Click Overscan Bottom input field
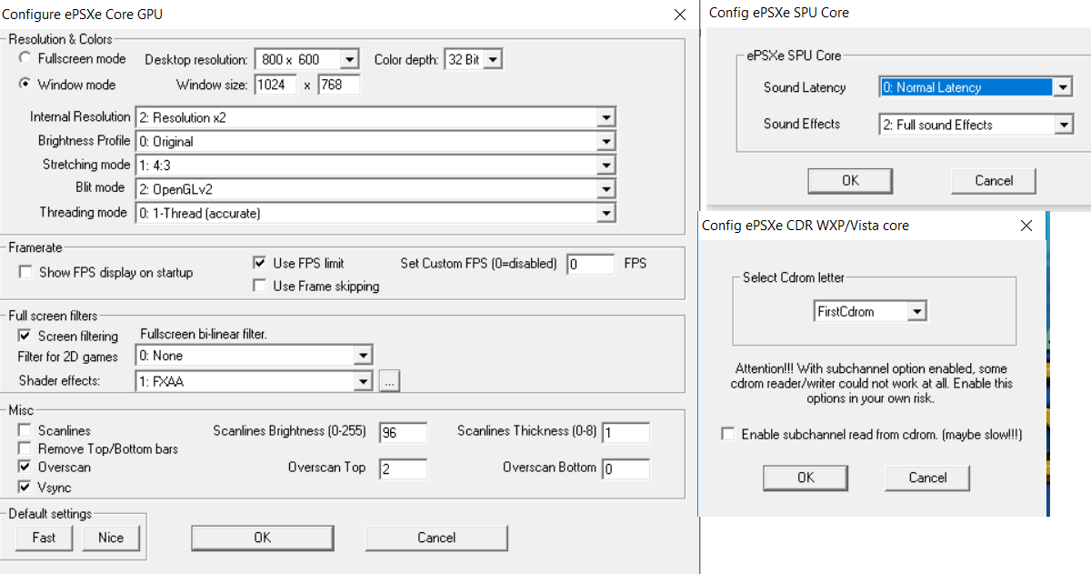This screenshot has height=574, width=1091. tap(626, 468)
